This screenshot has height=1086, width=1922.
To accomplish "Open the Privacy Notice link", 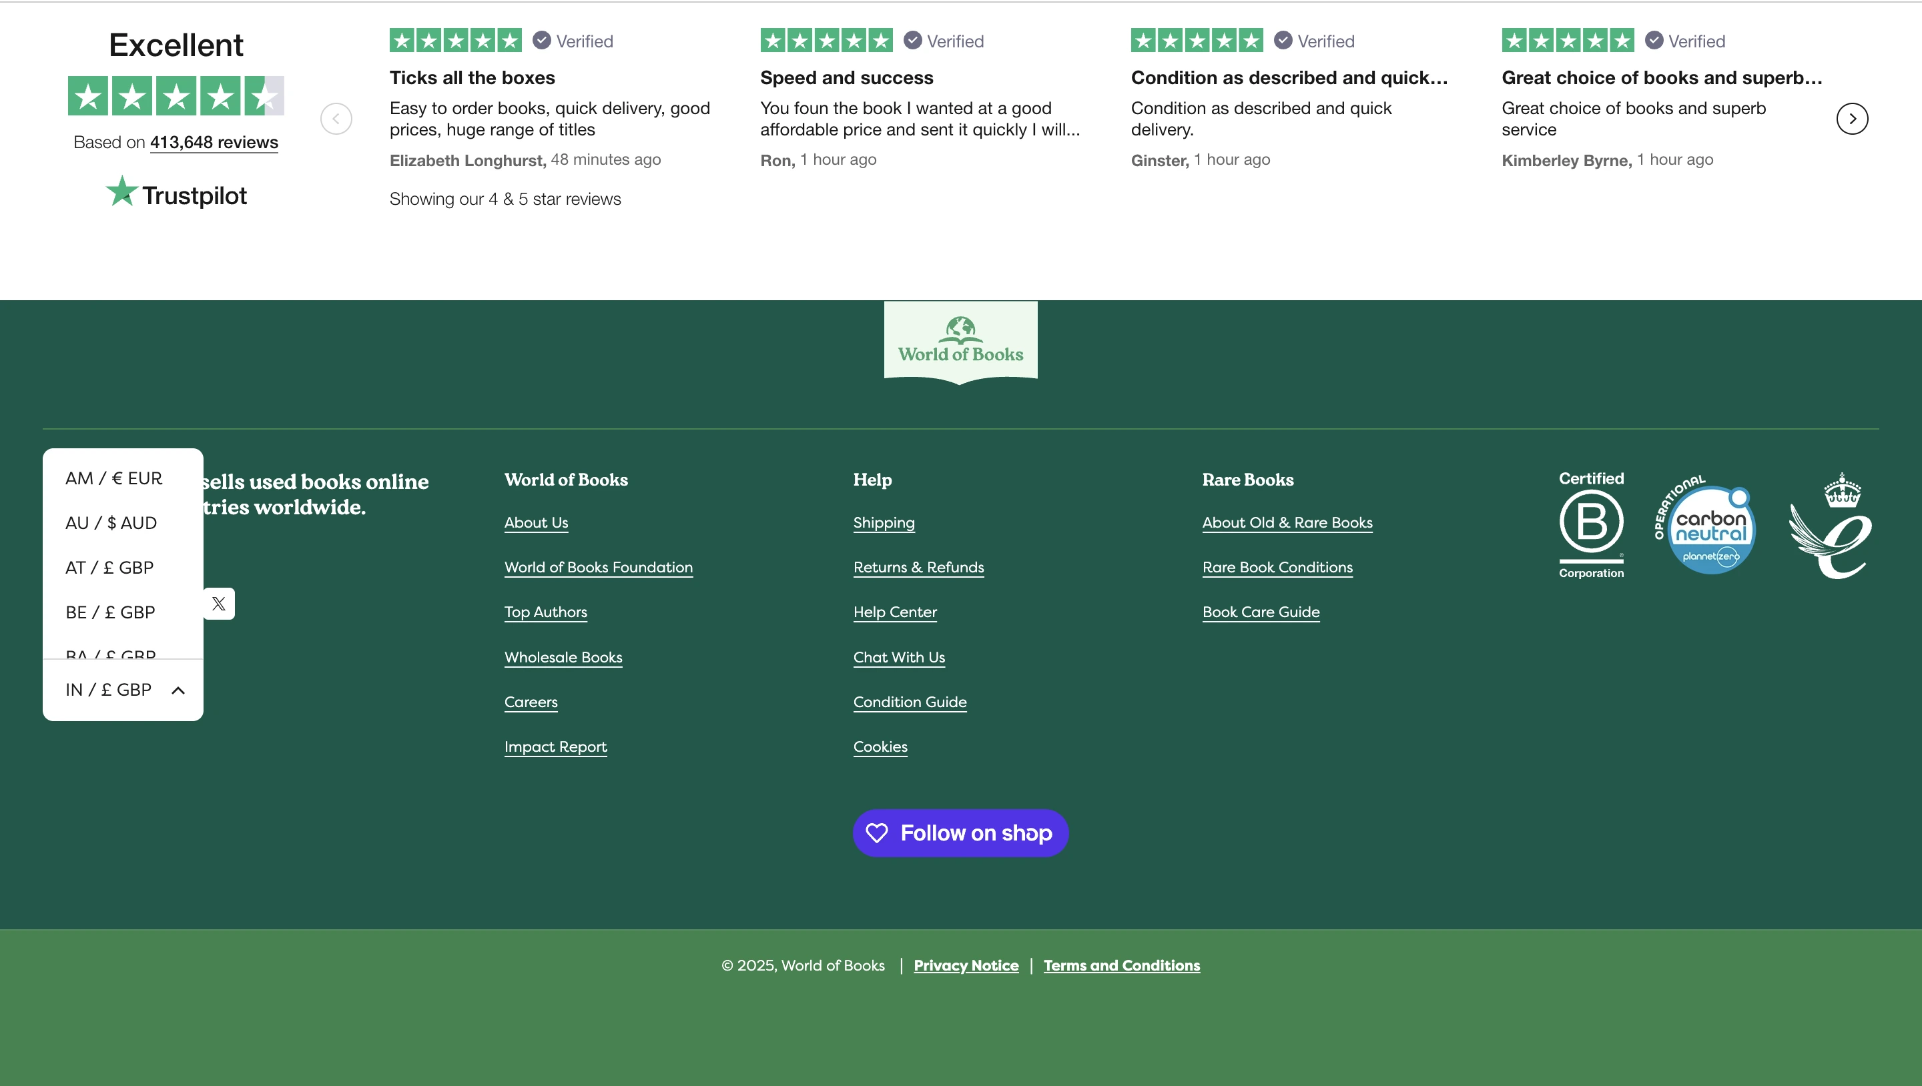I will click(966, 965).
